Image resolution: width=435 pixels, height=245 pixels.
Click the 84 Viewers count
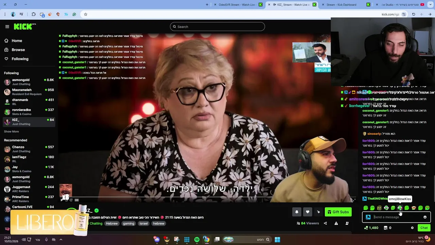[308, 223]
